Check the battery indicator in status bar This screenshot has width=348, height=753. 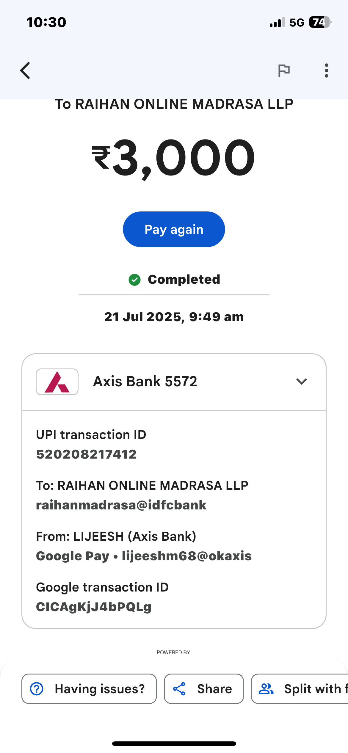(320, 22)
